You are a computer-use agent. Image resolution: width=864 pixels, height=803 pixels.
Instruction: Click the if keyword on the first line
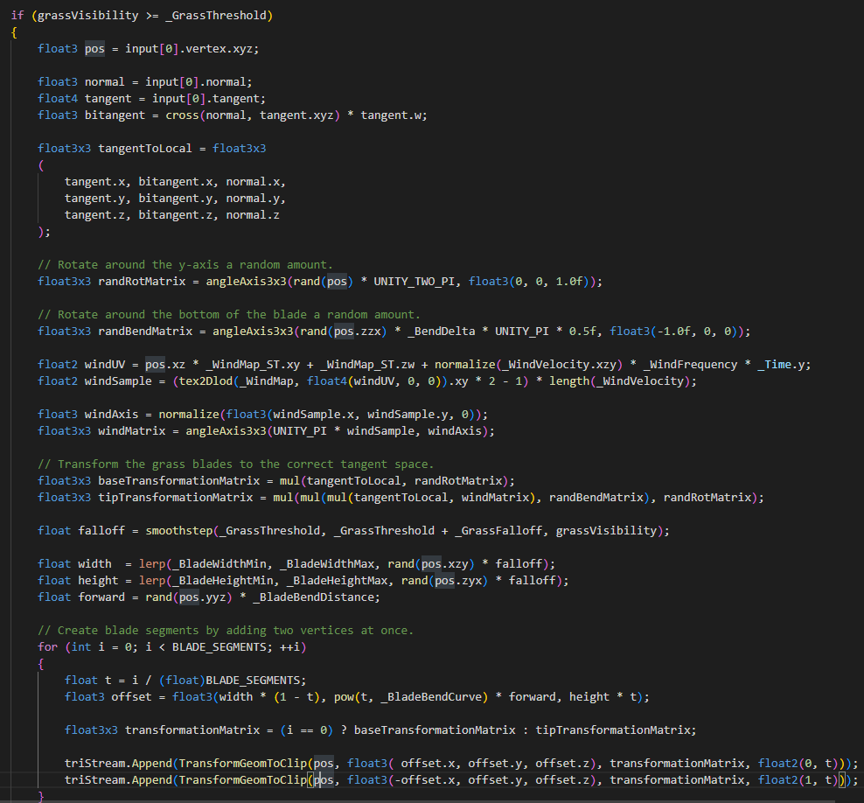(17, 15)
